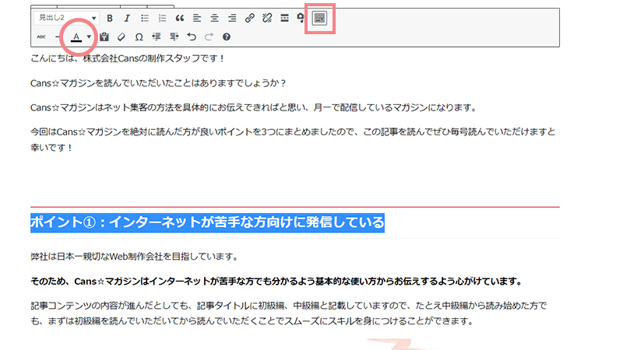Image resolution: width=623 pixels, height=350 pixels.
Task: Center align the text
Action: [x=214, y=18]
